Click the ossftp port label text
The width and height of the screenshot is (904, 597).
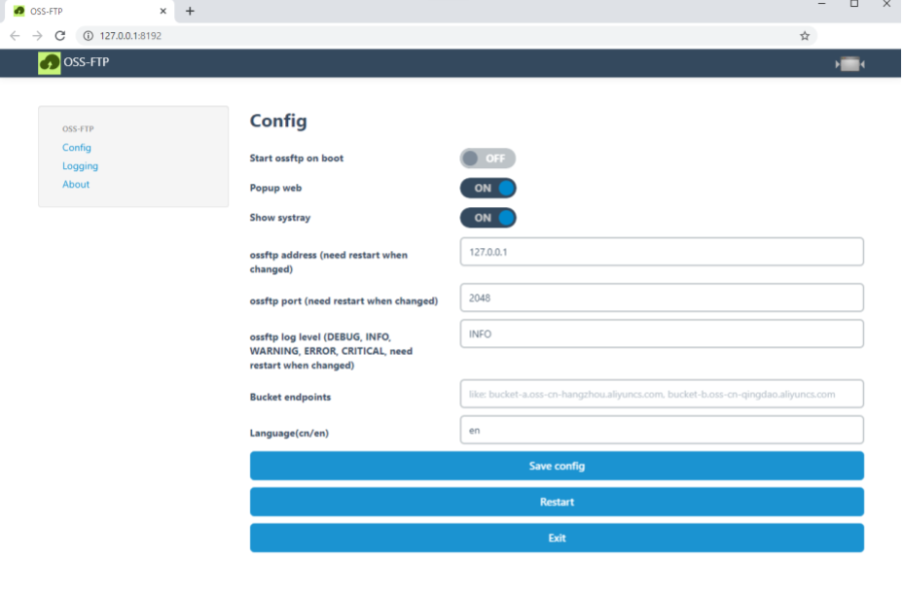tap(344, 301)
